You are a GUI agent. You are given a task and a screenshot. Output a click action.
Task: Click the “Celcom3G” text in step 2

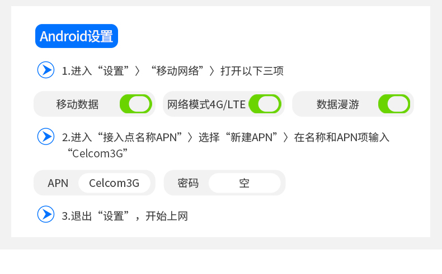pyautogui.click(x=97, y=153)
